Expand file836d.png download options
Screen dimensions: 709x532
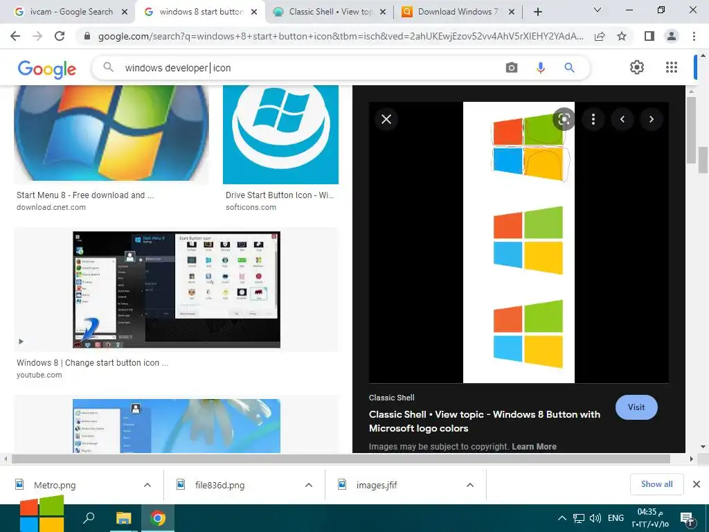(x=309, y=485)
